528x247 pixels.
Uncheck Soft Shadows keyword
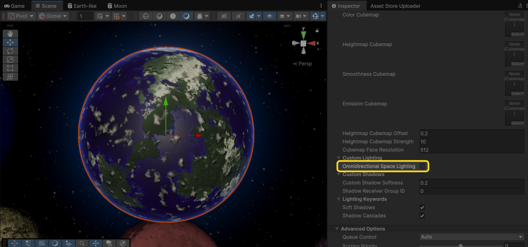pos(422,207)
